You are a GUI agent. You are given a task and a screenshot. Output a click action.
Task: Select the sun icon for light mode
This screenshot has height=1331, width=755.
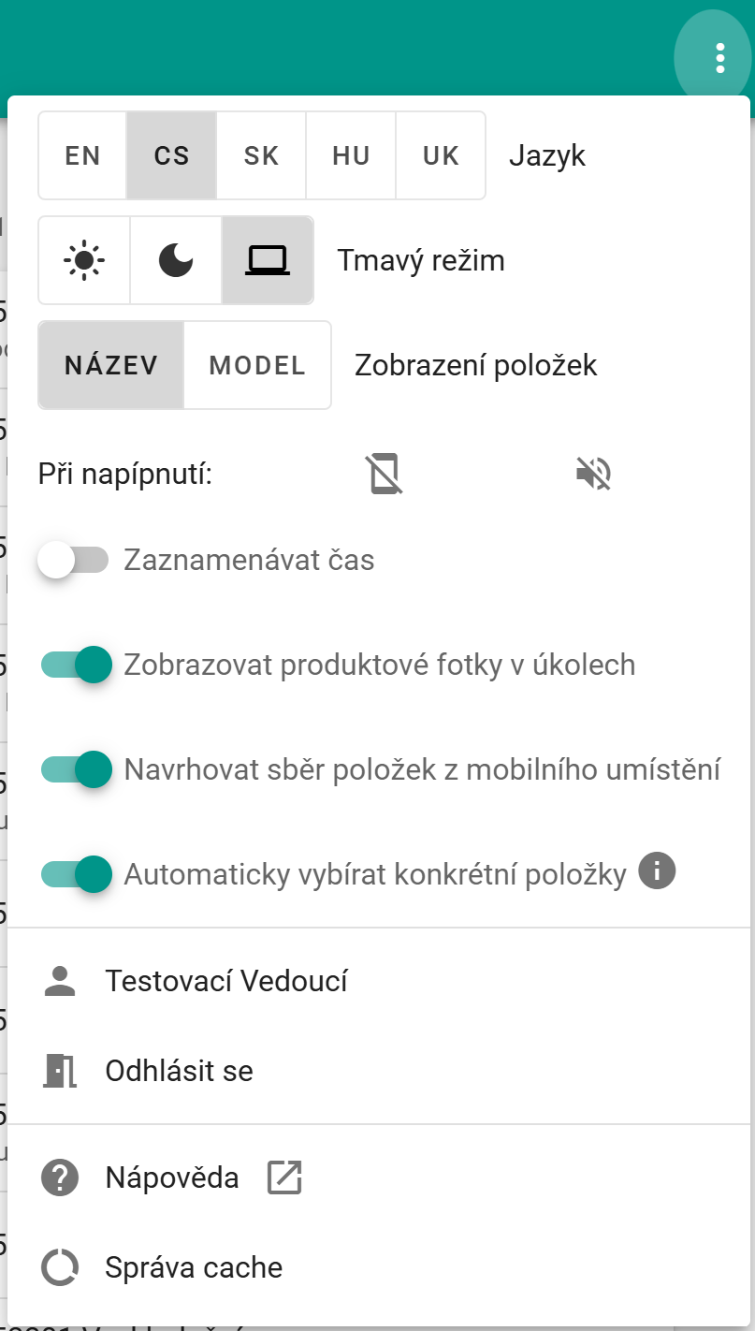click(x=83, y=260)
